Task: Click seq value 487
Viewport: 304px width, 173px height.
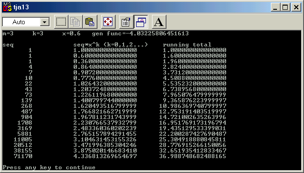Action: click(27, 112)
